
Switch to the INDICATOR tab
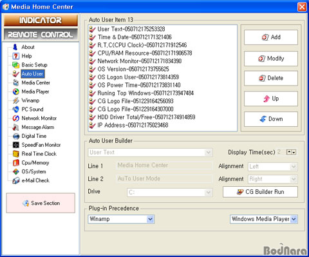point(41,21)
